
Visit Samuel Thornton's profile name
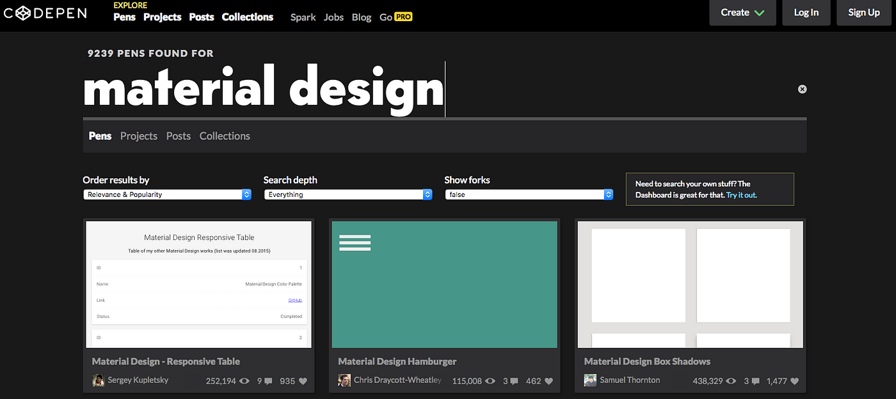(630, 380)
